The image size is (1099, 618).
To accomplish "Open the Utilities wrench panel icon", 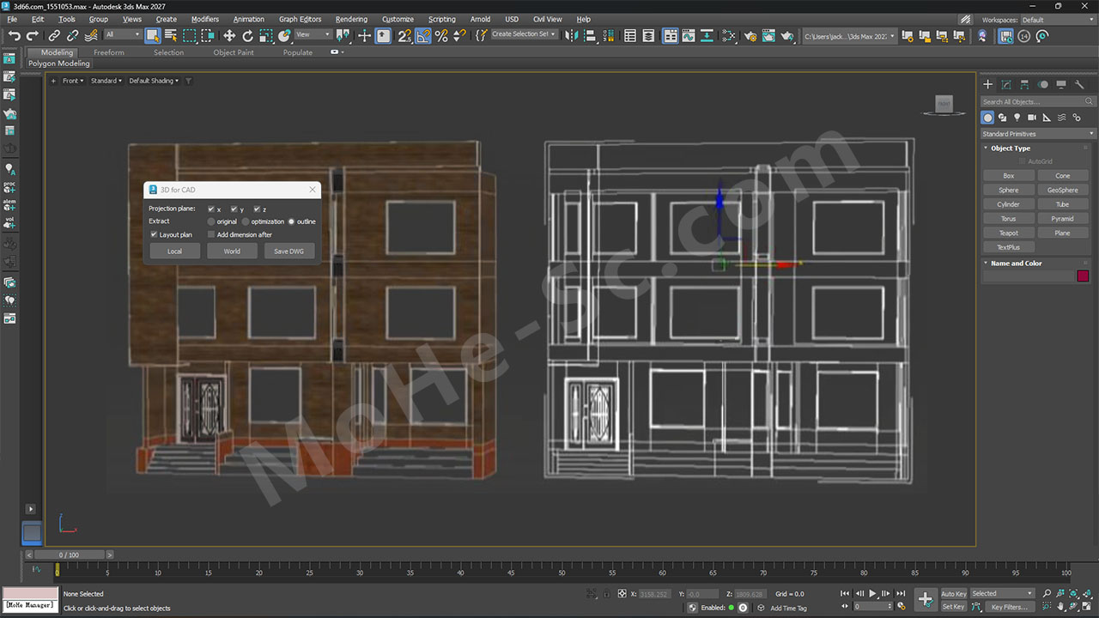I will click(x=1080, y=84).
